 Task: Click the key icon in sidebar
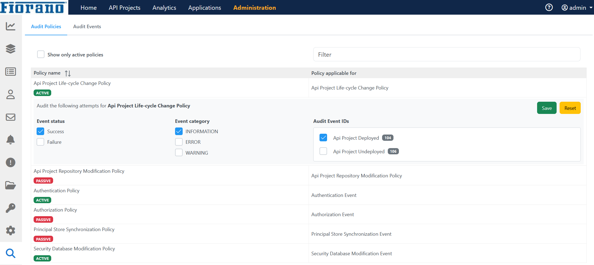point(11,208)
